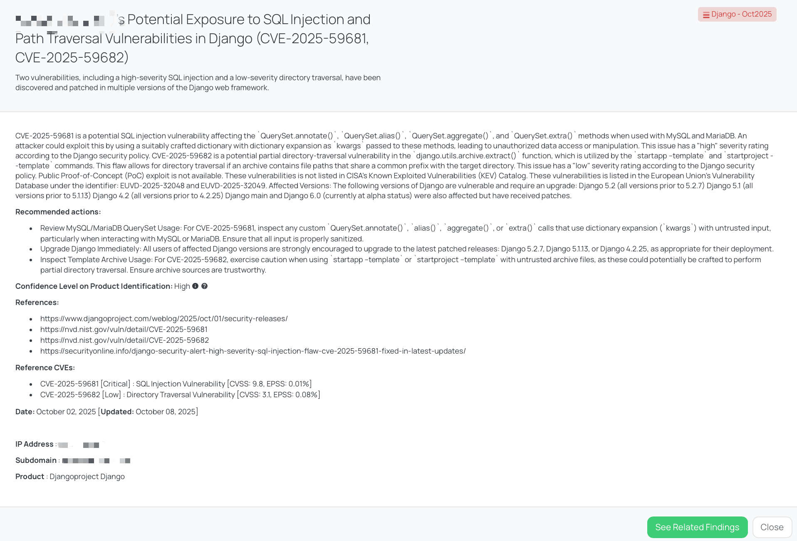This screenshot has width=797, height=541.
Task: Select the CVE-2025-59681 Critical reference entry
Action: click(176, 384)
